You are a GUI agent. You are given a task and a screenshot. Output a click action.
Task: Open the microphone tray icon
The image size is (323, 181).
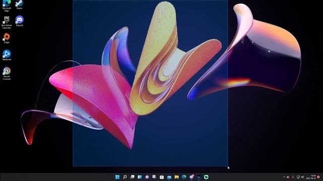tap(293, 177)
